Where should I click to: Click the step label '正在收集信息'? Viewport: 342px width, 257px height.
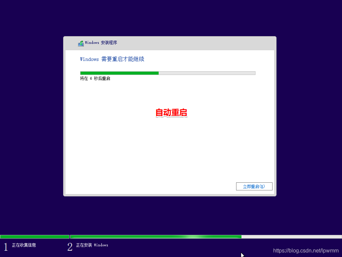tap(24, 245)
